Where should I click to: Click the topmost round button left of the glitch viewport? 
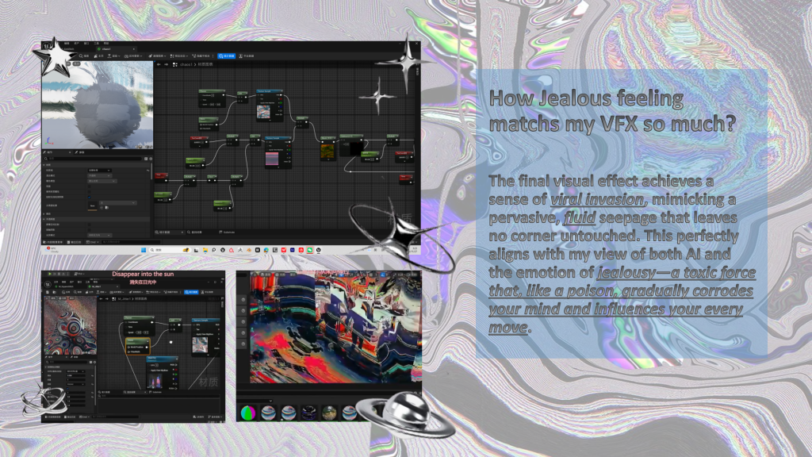pyautogui.click(x=243, y=300)
